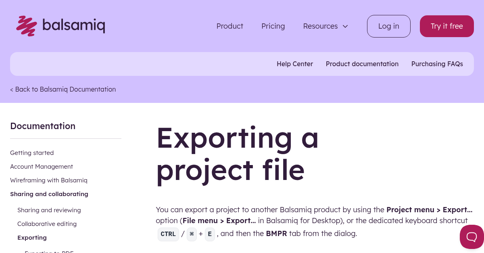Open the Help Center section

tap(295, 64)
